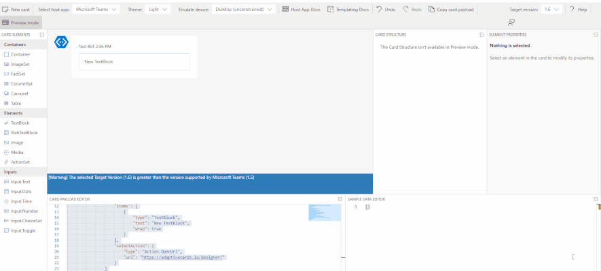Click the feedback person icon
601x271 pixels.
(x=511, y=22)
